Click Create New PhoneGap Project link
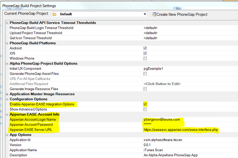 (182, 15)
